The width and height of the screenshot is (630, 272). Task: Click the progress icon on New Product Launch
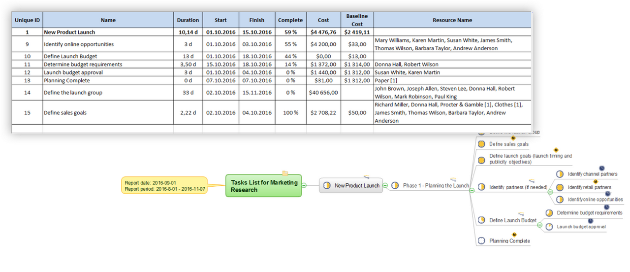327,186
